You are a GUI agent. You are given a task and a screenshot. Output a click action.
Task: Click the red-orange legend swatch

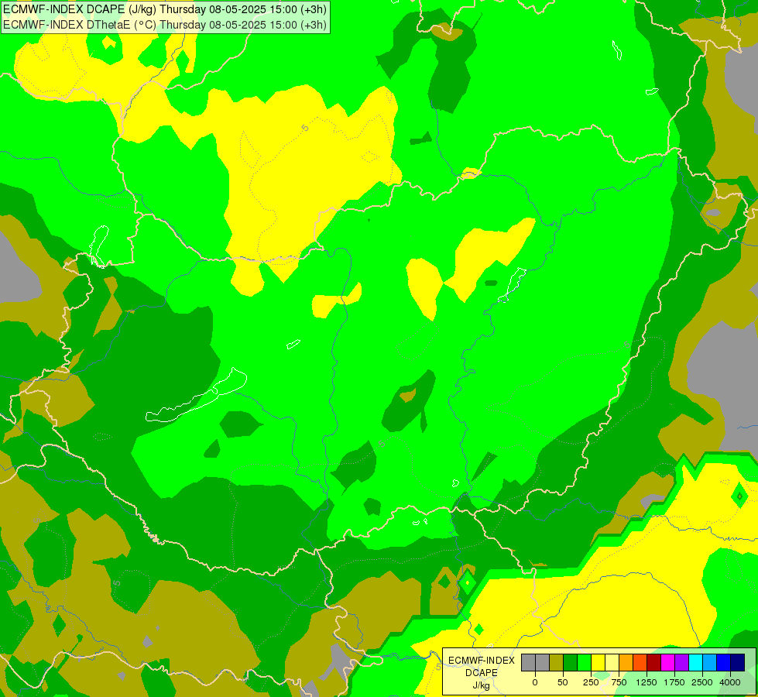(x=640, y=662)
